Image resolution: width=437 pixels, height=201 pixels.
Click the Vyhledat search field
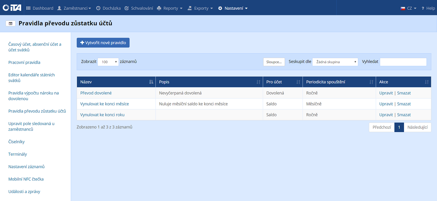tap(403, 62)
